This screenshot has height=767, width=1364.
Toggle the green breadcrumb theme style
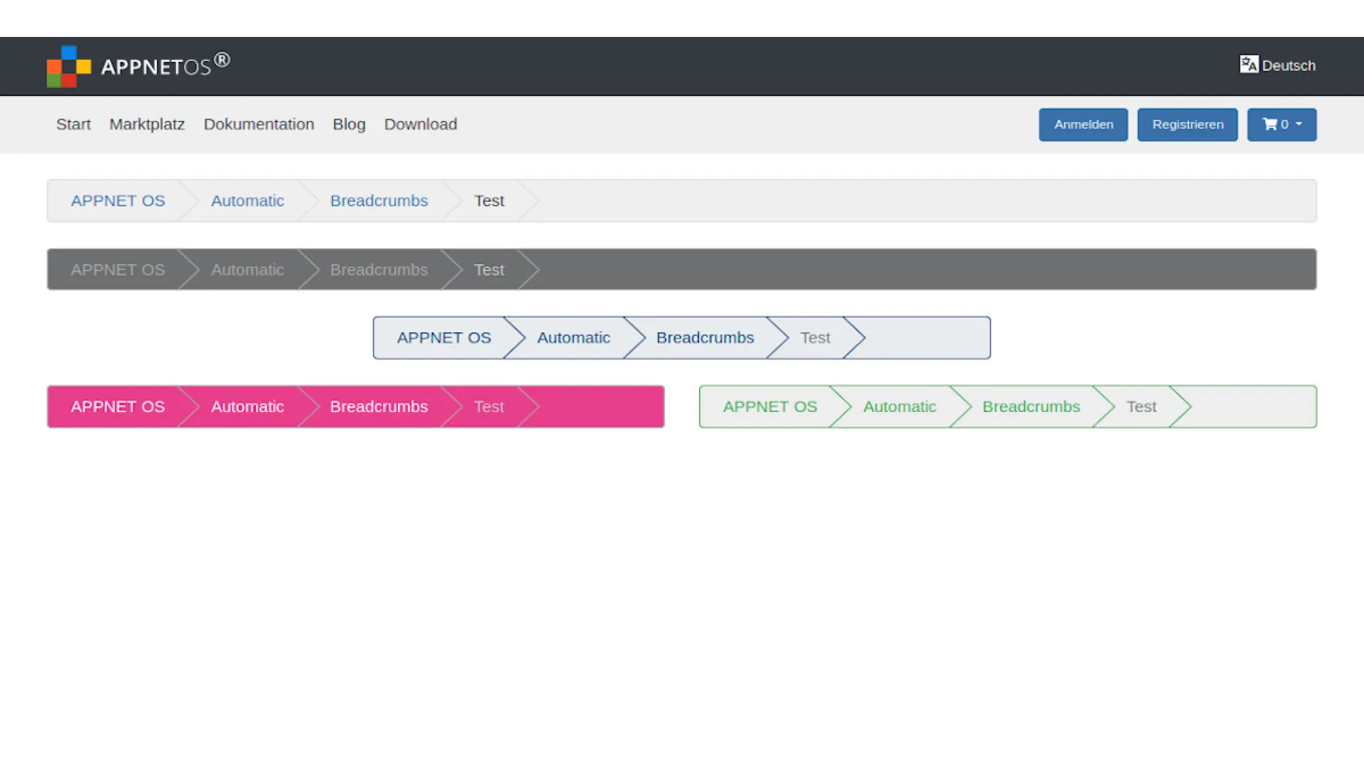pos(1008,406)
